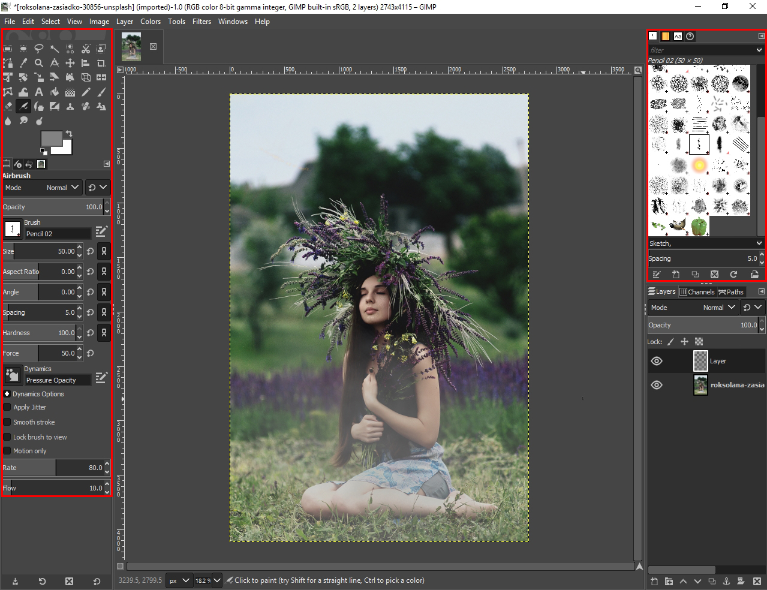The width and height of the screenshot is (767, 590).
Task: Anchor the floating layer using anchor icon
Action: click(726, 581)
